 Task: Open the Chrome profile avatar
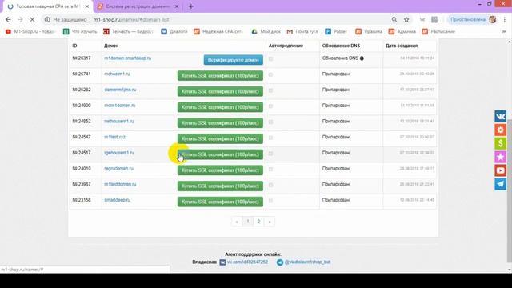pyautogui.click(x=493, y=19)
